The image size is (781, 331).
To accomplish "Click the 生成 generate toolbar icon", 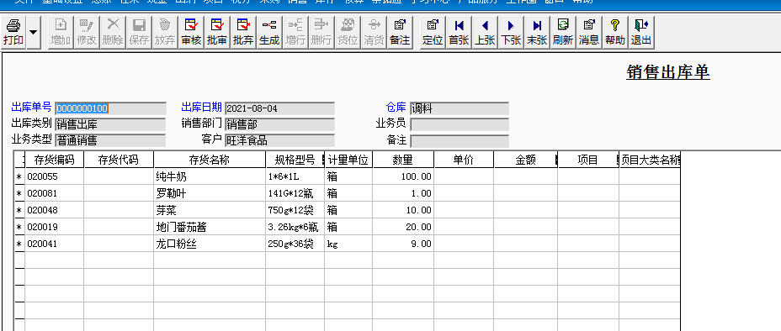I will pyautogui.click(x=269, y=32).
